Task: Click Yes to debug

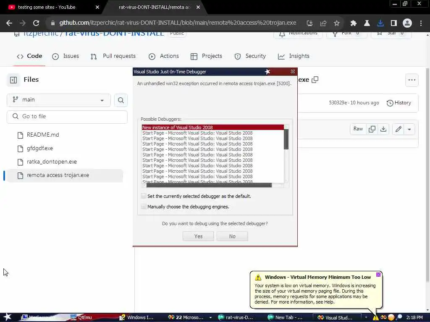Action: click(198, 236)
